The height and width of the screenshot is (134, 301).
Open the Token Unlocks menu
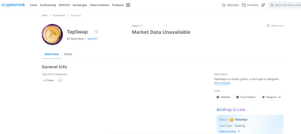click(x=99, y=5)
